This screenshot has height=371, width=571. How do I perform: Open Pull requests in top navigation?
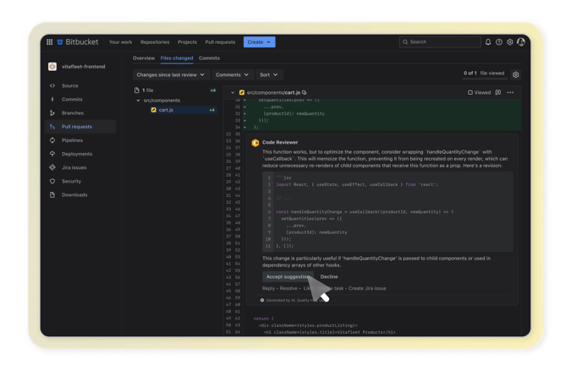(x=220, y=42)
